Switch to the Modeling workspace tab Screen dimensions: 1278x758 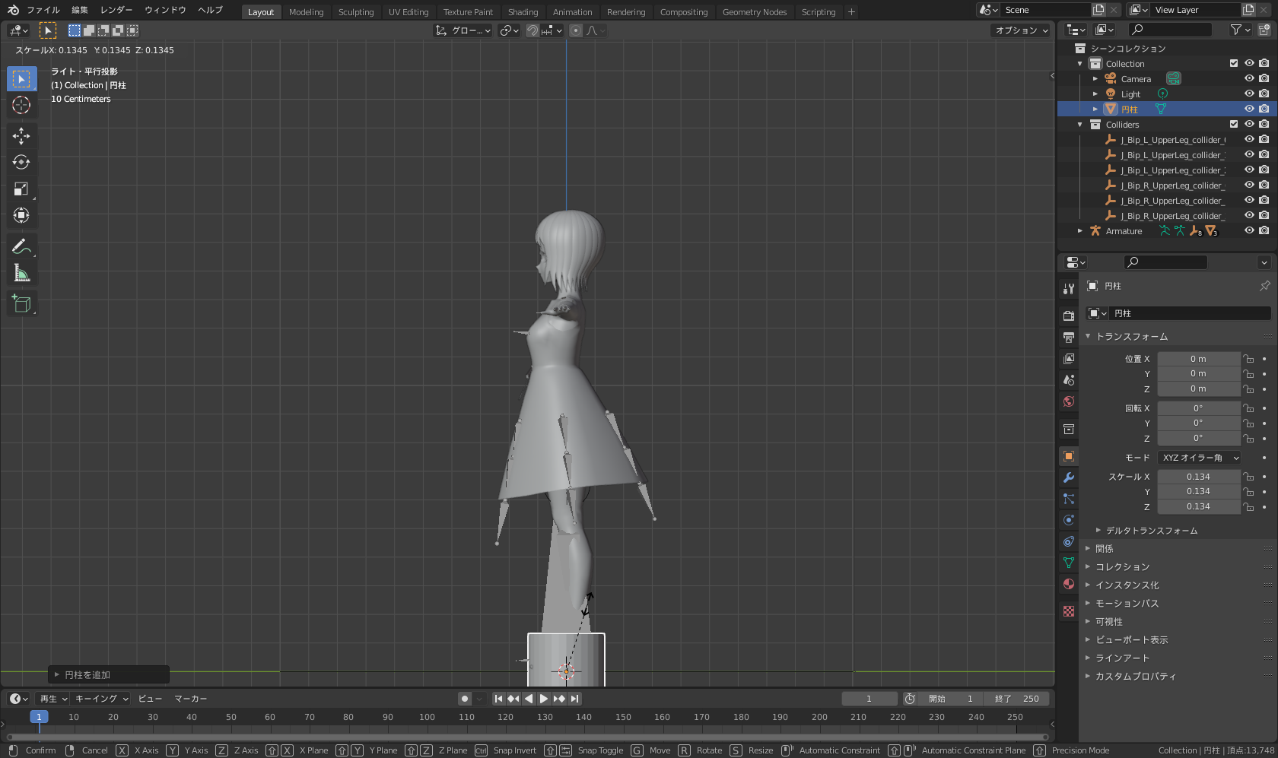coord(306,12)
